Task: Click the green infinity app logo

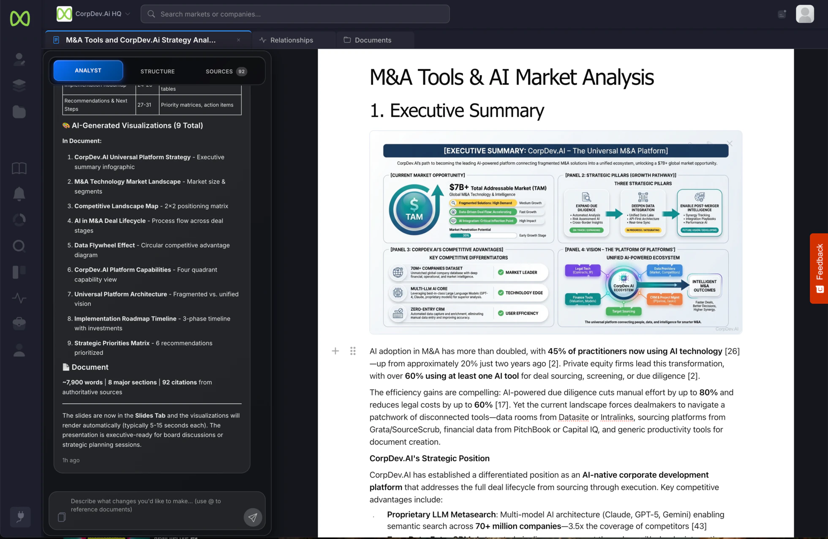Action: point(20,19)
